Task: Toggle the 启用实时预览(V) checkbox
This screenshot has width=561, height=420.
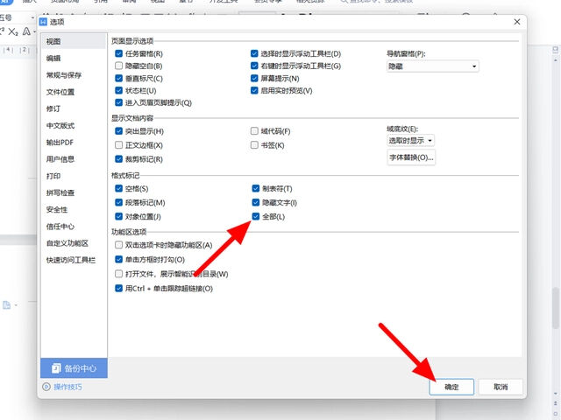Action: tap(254, 90)
